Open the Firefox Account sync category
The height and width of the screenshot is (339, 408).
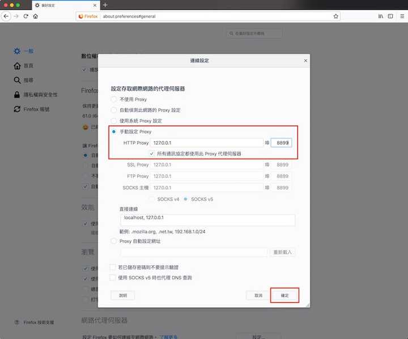[x=32, y=109]
